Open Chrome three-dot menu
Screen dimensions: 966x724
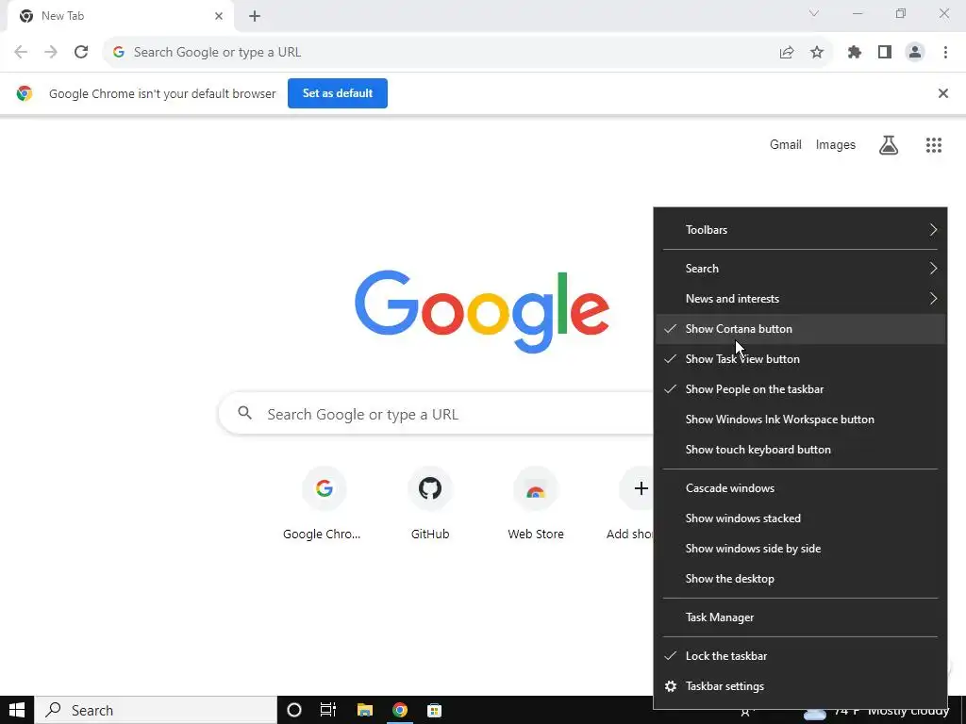(945, 53)
